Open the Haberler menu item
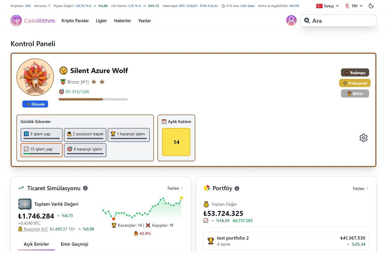This screenshot has width=387, height=253. (x=123, y=20)
